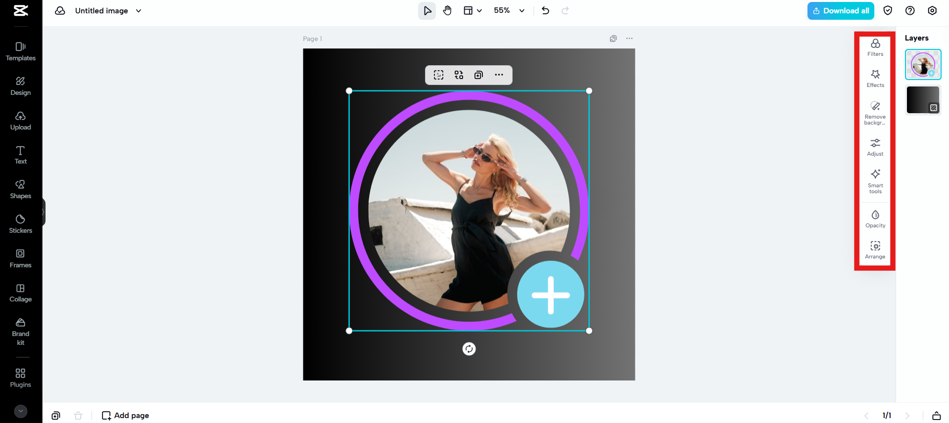
Task: Open the Design panel
Action: point(21,86)
